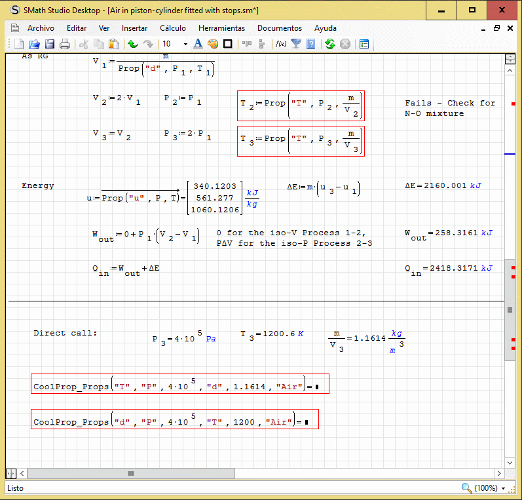Select the T 2 Prop formula box
The height and width of the screenshot is (500, 522).
301,106
